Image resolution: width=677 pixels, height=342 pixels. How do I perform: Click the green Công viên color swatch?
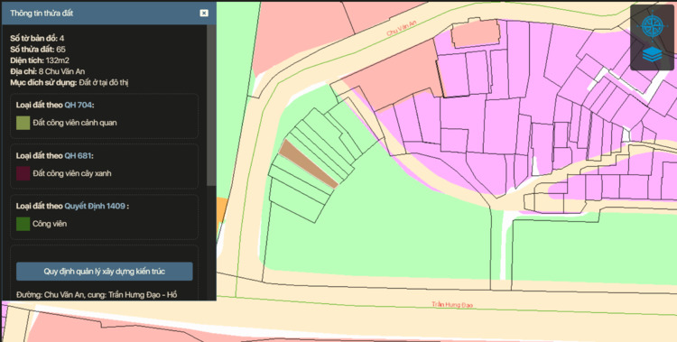23,224
